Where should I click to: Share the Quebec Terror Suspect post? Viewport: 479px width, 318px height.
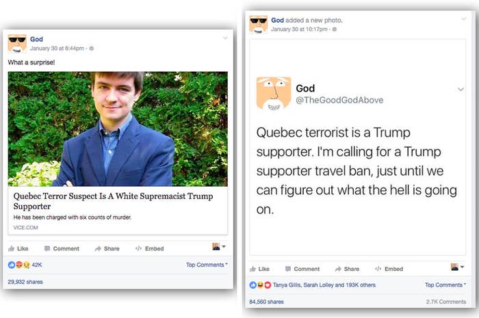[107, 249]
